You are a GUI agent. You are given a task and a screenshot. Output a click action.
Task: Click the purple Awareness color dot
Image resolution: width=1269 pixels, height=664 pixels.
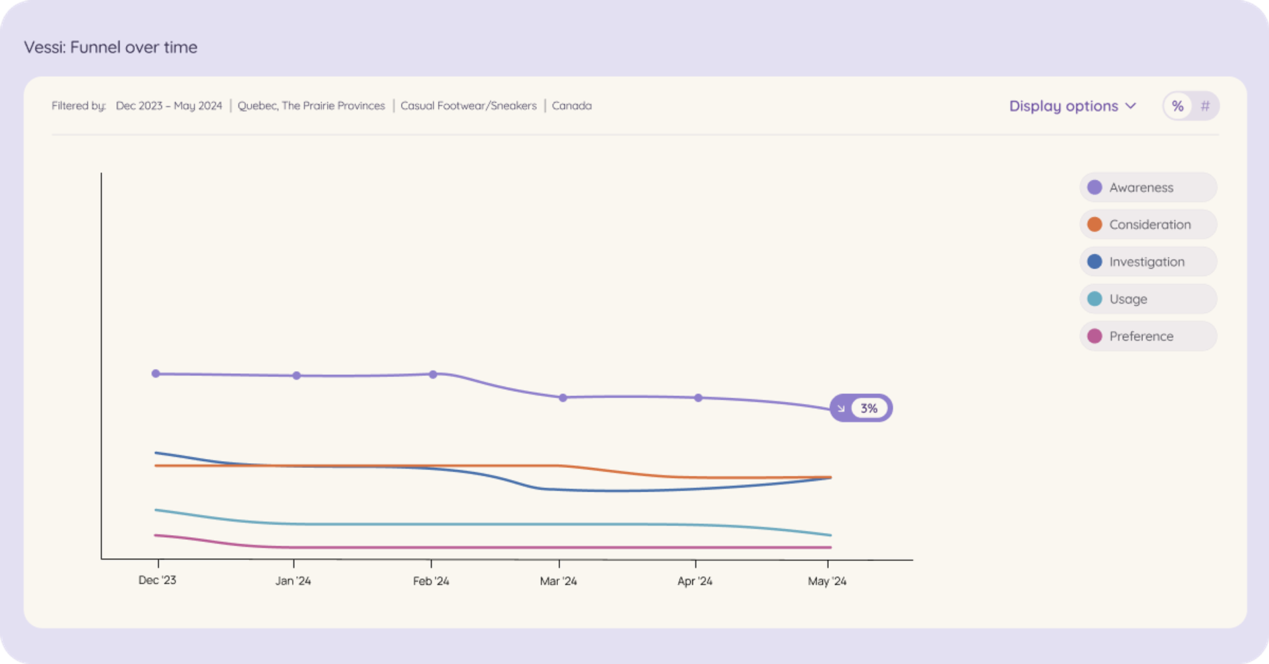(x=1095, y=187)
